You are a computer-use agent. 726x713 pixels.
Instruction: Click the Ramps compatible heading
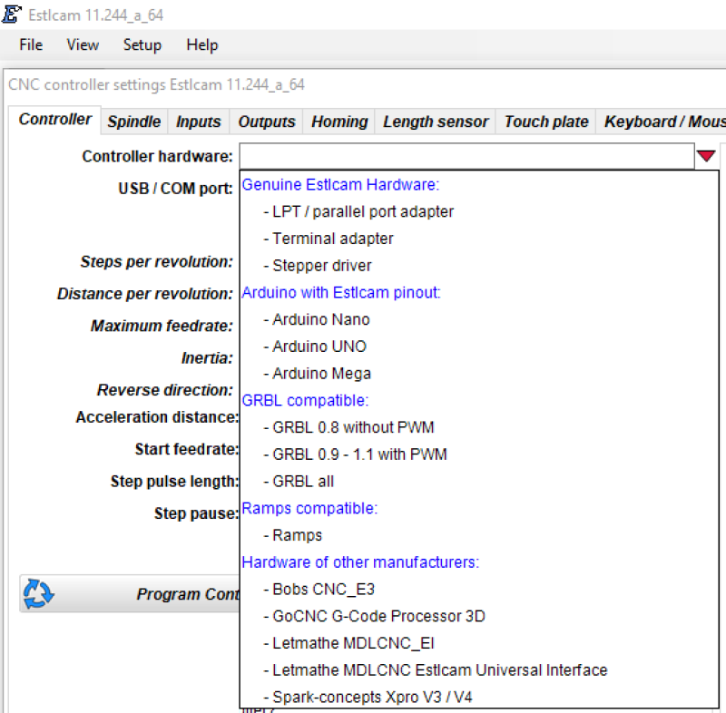(x=309, y=509)
